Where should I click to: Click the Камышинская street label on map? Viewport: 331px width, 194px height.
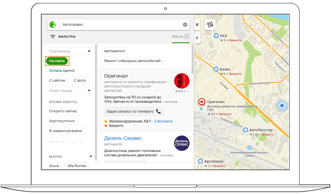point(260,83)
